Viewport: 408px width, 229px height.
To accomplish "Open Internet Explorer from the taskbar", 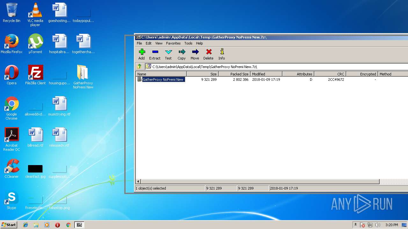I will pyautogui.click(x=25, y=225).
